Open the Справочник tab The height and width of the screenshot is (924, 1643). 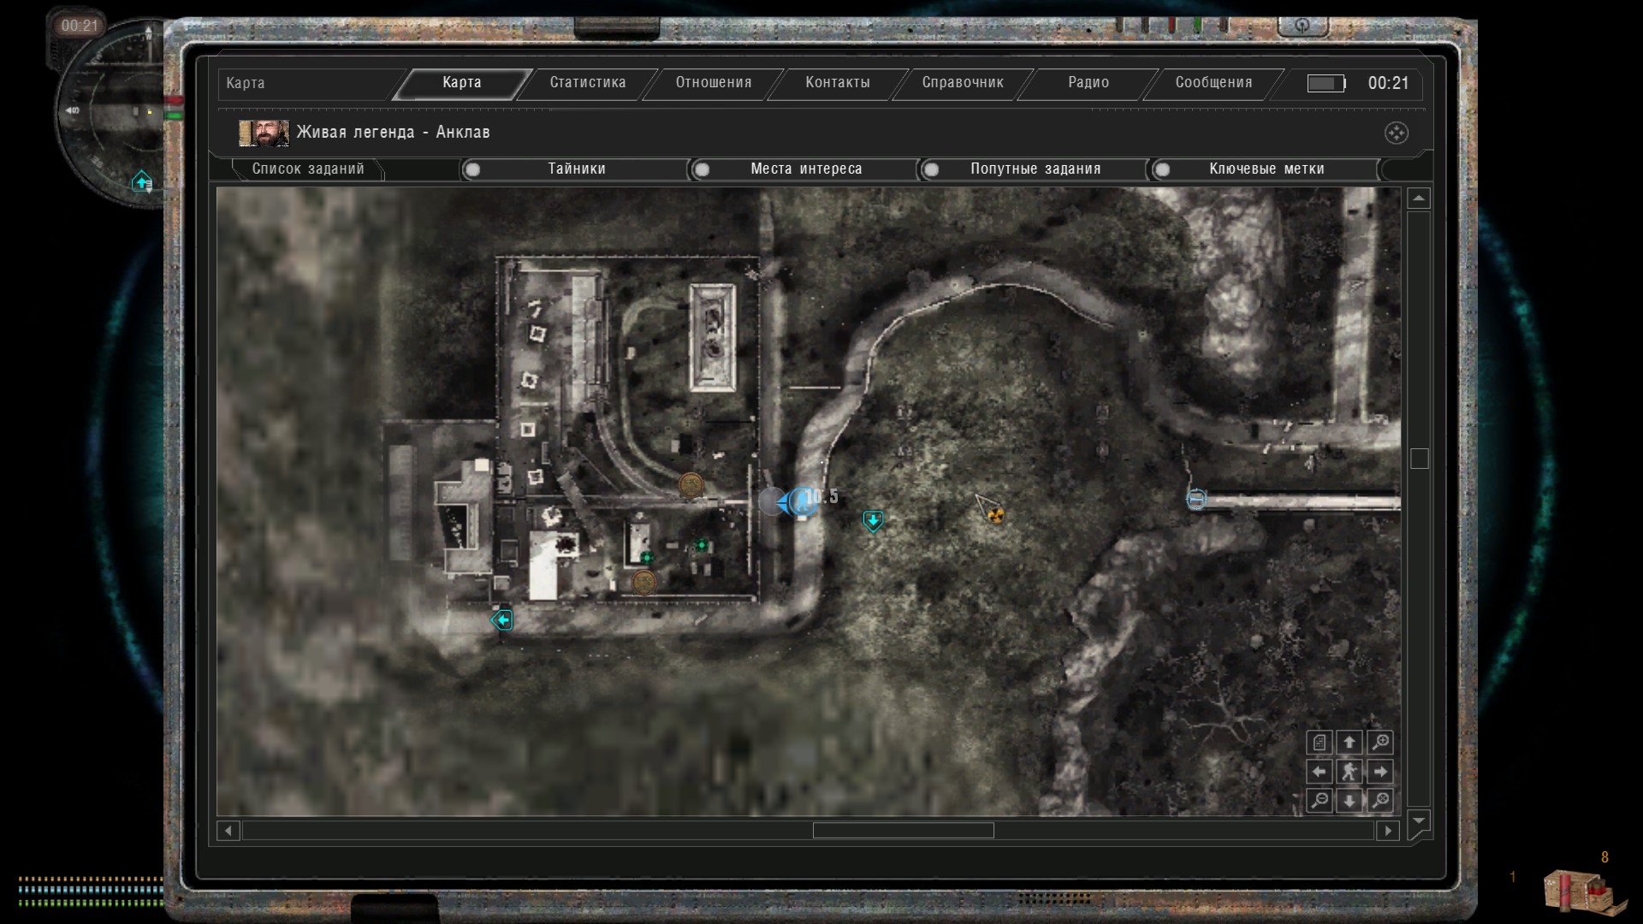pos(963,83)
